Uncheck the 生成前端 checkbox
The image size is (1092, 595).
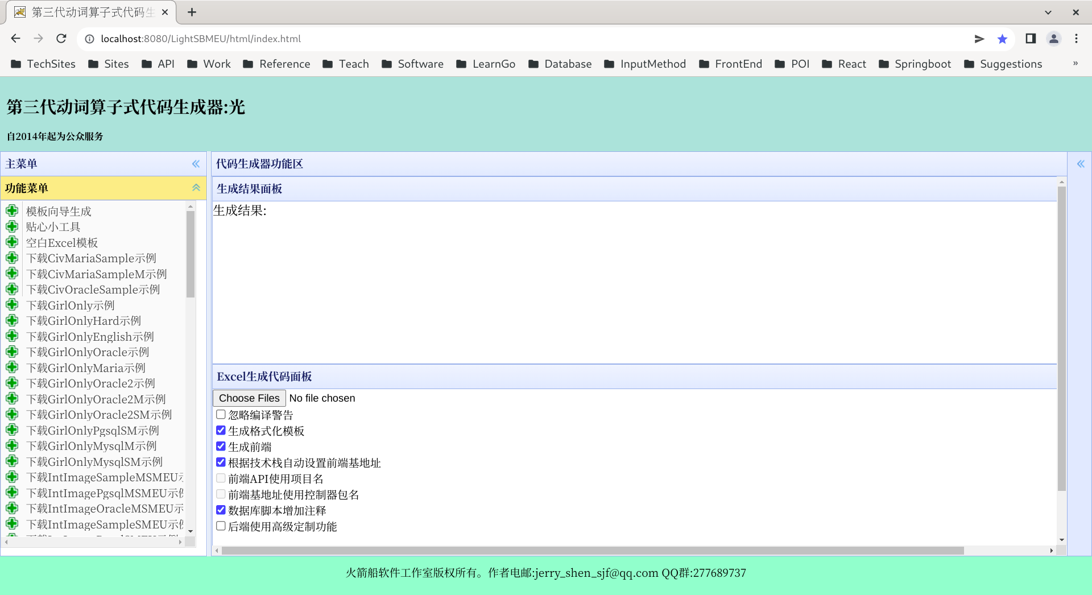pos(221,446)
